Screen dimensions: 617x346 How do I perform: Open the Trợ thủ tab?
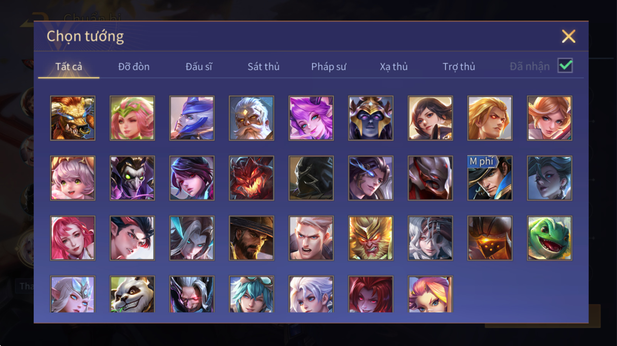tap(459, 67)
